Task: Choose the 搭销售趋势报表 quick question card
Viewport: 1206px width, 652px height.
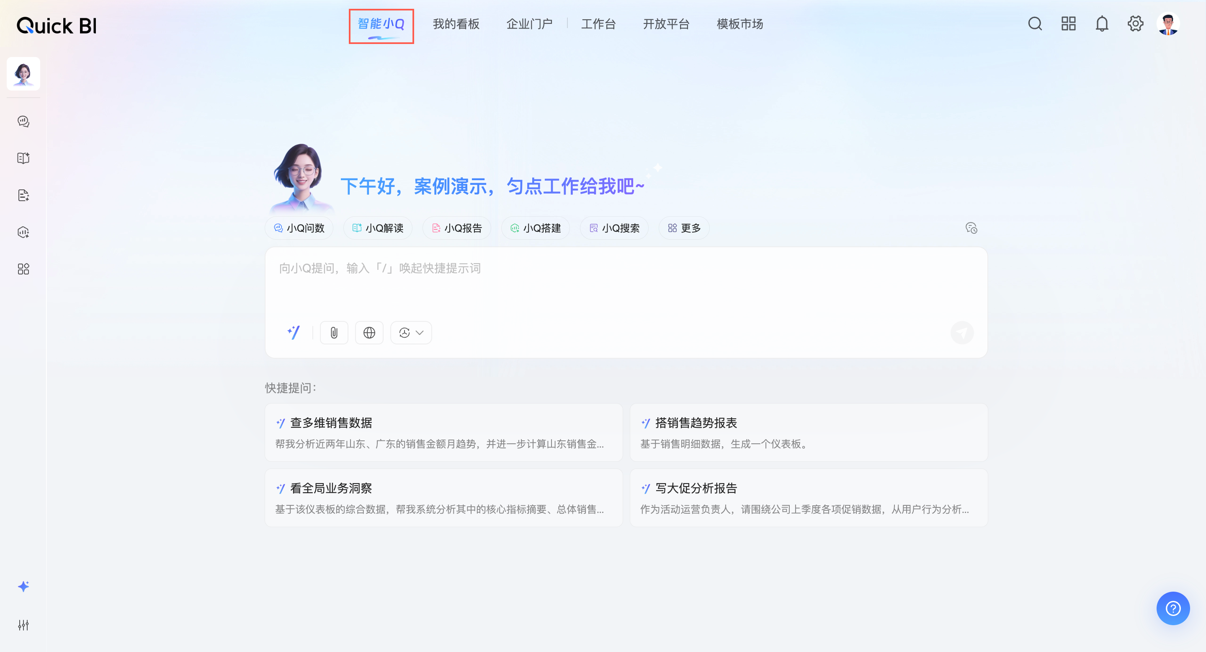Action: pos(809,432)
